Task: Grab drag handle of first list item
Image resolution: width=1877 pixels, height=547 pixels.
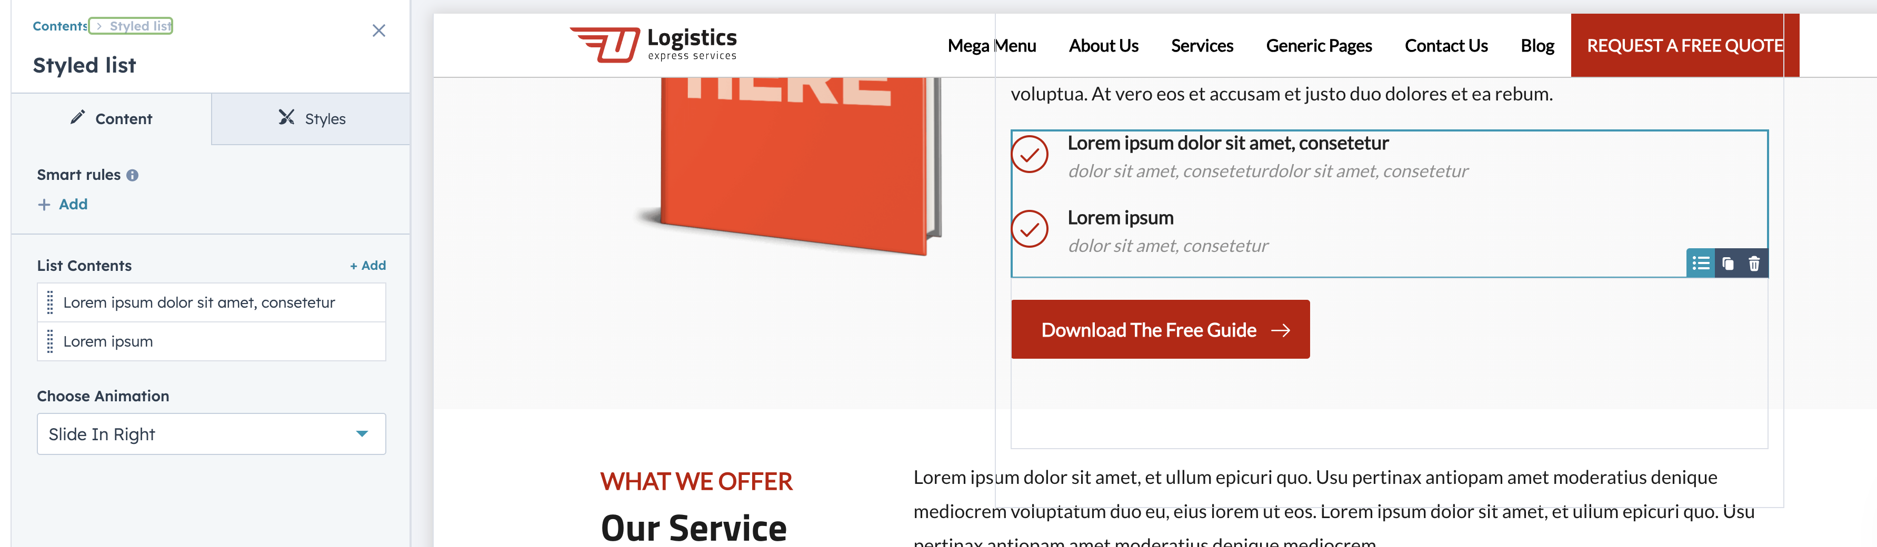Action: tap(49, 302)
